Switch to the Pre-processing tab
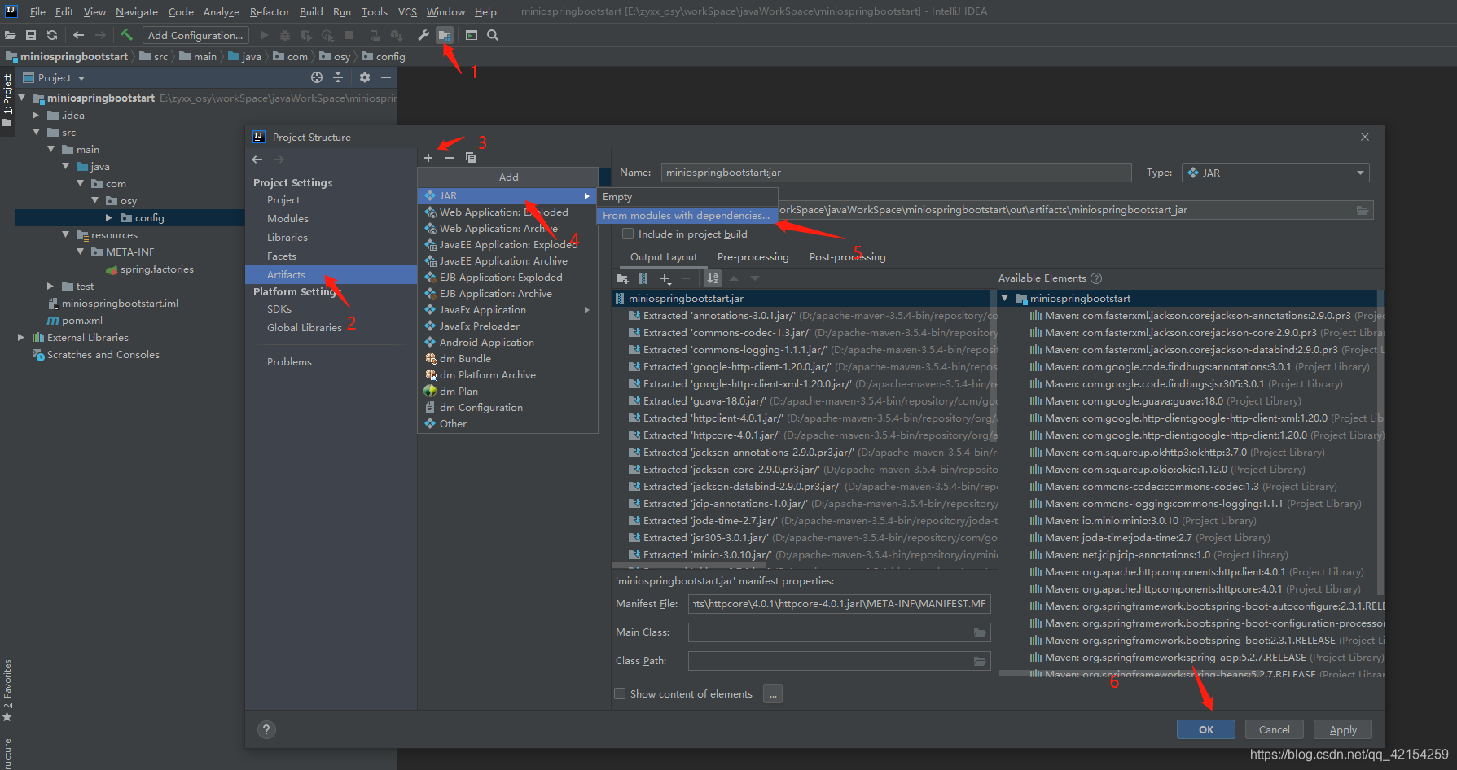This screenshot has width=1457, height=770. coord(753,257)
